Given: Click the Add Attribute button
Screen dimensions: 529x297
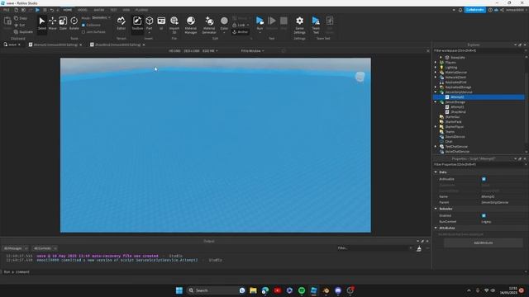Looking at the screenshot, I should [483, 243].
